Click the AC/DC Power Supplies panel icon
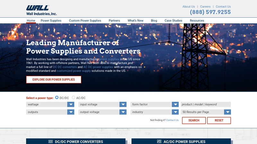 coord(159,141)
